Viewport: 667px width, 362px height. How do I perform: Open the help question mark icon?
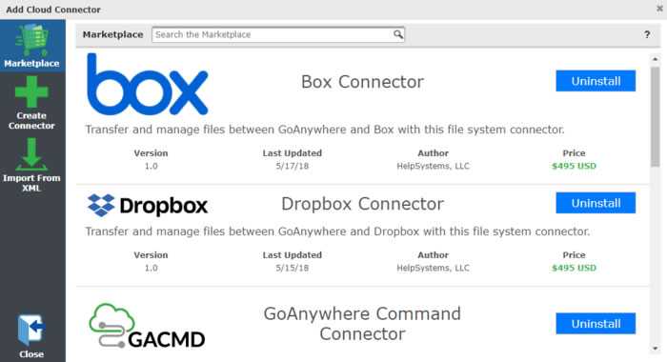pyautogui.click(x=647, y=35)
